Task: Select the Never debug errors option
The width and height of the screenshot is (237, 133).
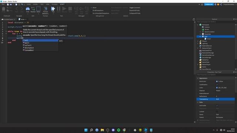Action: pos(94,7)
